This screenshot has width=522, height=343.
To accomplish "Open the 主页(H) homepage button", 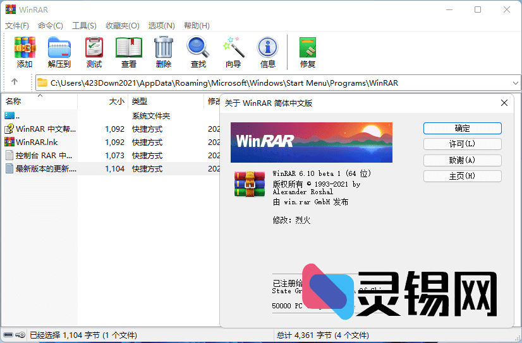I will click(x=463, y=176).
